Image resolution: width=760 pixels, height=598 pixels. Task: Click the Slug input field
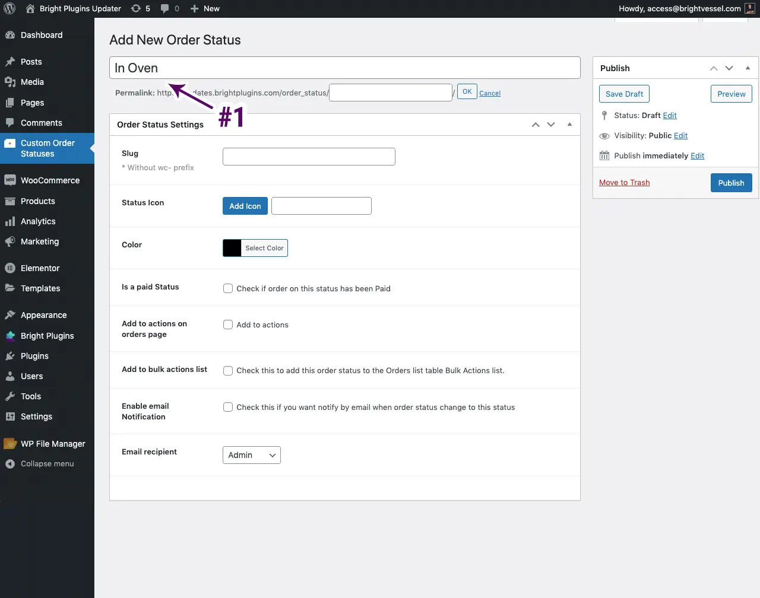pos(308,156)
